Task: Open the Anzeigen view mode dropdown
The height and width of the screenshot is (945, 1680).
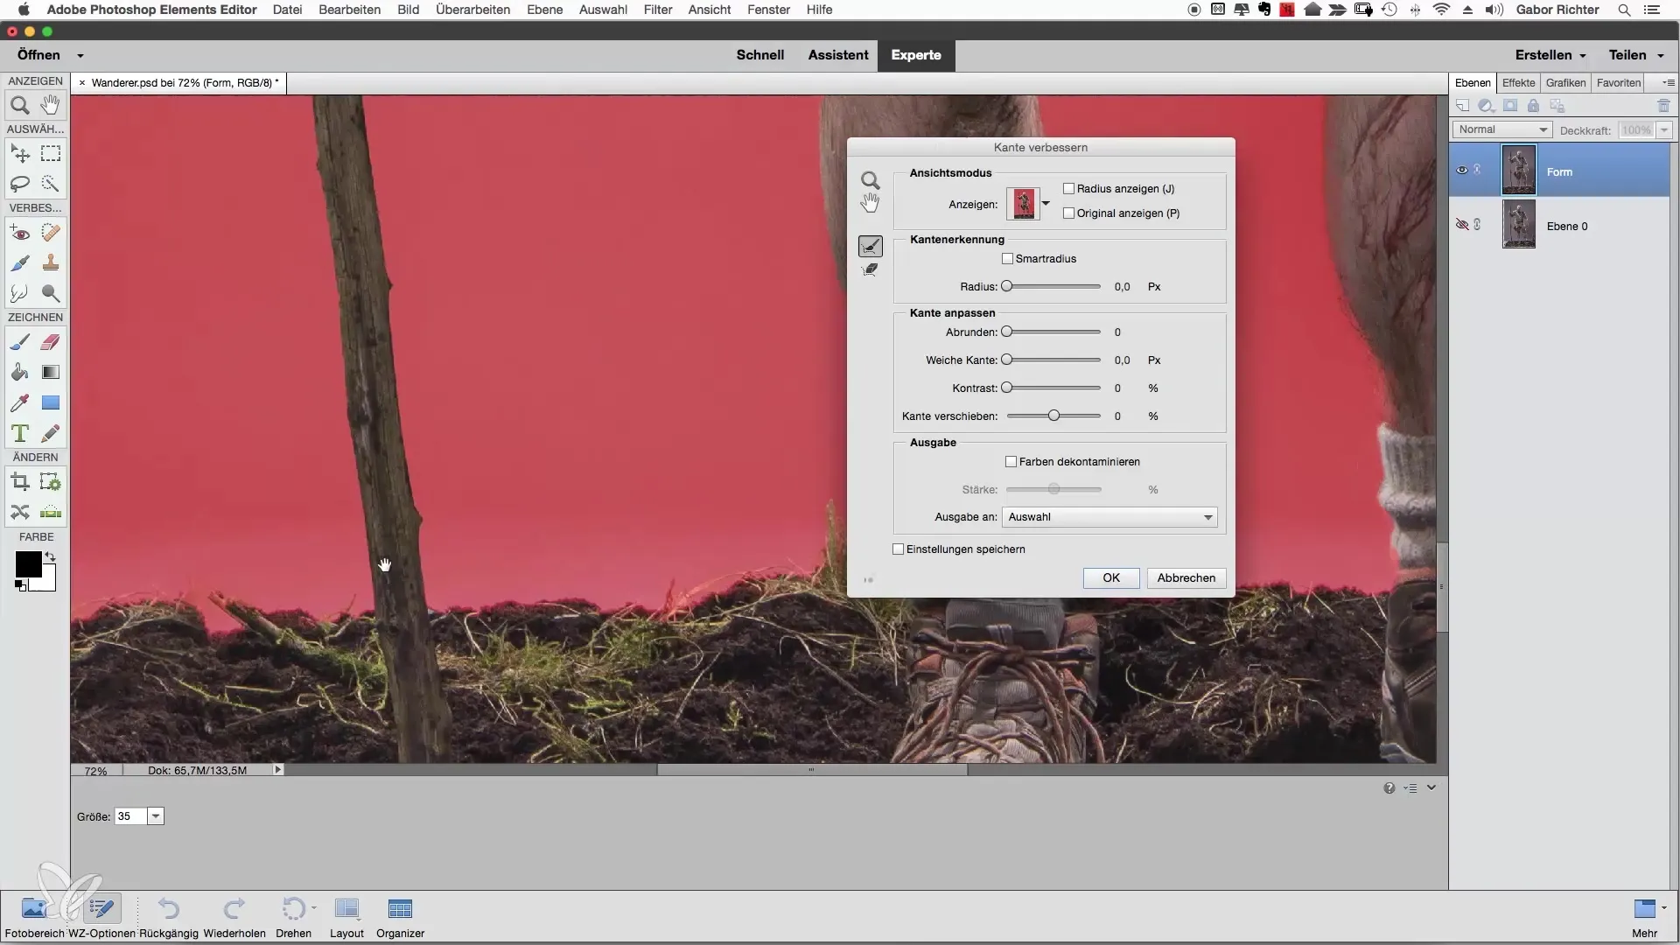Action: tap(1046, 204)
